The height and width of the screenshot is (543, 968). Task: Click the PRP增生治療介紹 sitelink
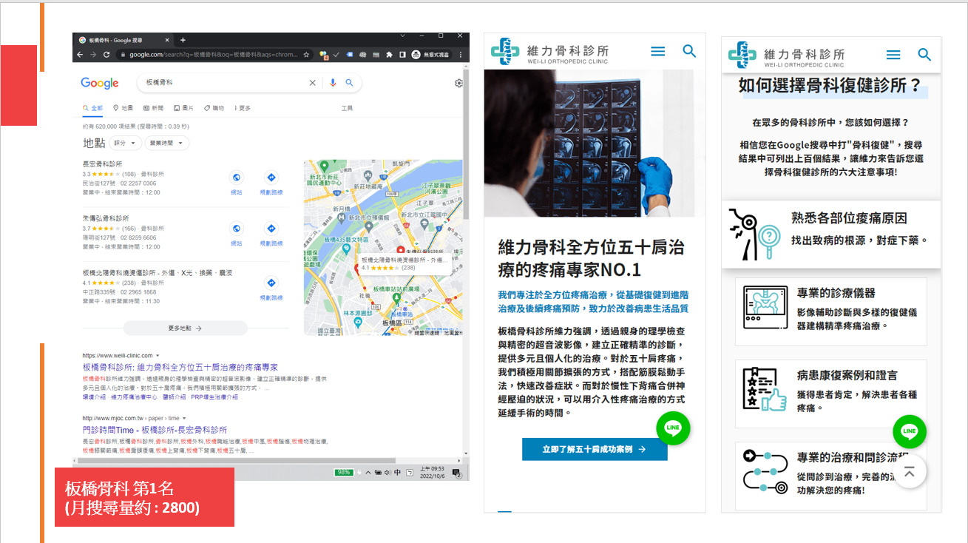click(x=214, y=397)
